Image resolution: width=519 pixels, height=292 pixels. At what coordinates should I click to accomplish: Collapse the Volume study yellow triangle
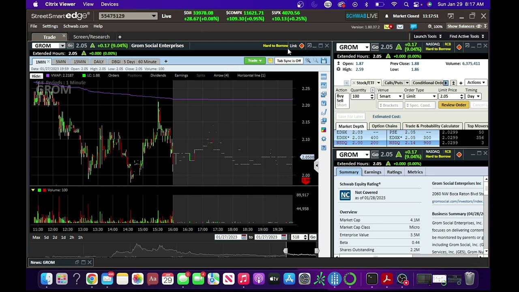pos(33,190)
